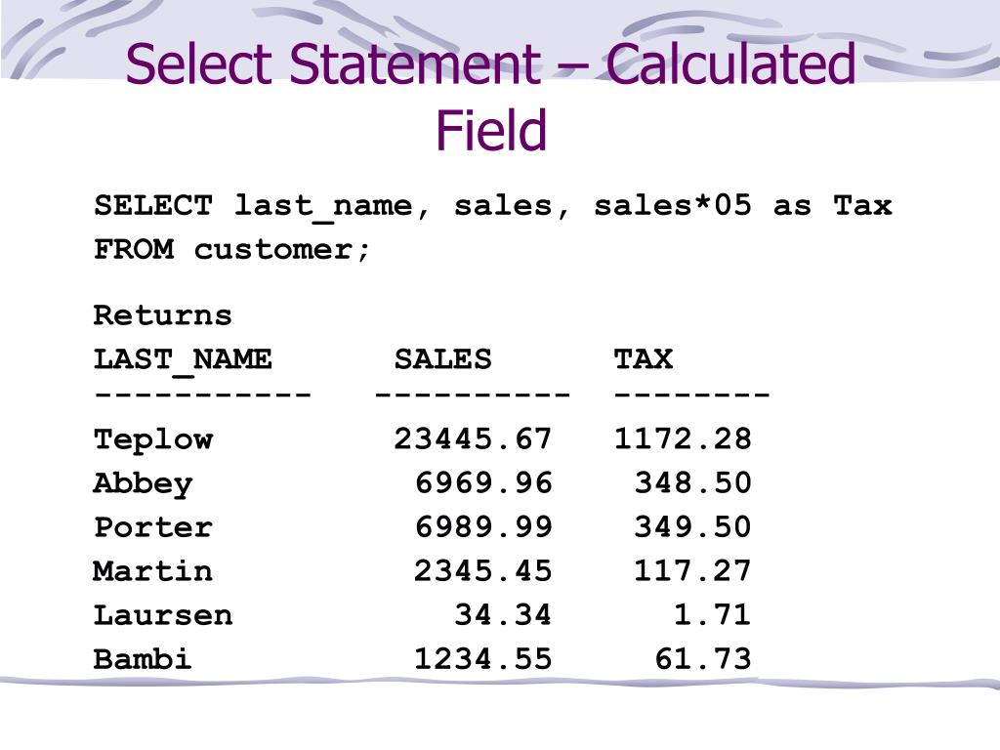Click the name Abbey in the table

143,484
